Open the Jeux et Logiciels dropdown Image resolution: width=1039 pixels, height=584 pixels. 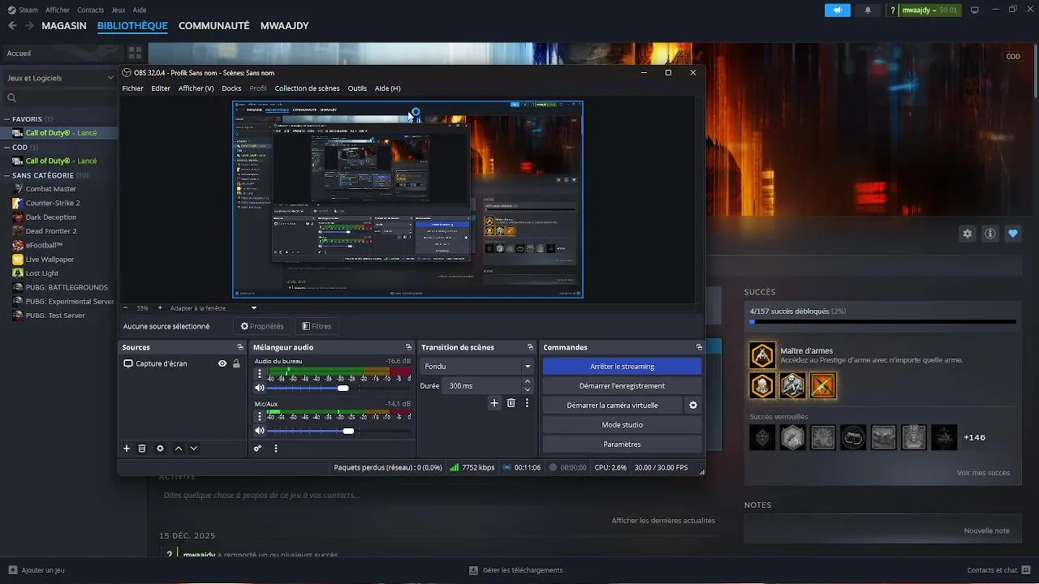click(x=60, y=78)
